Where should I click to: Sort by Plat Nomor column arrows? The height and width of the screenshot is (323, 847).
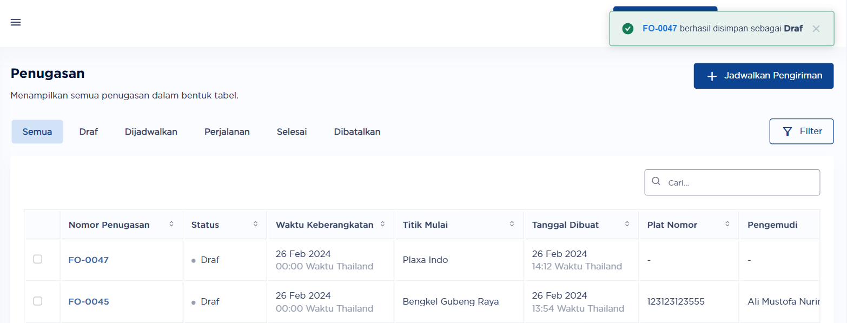coord(727,224)
